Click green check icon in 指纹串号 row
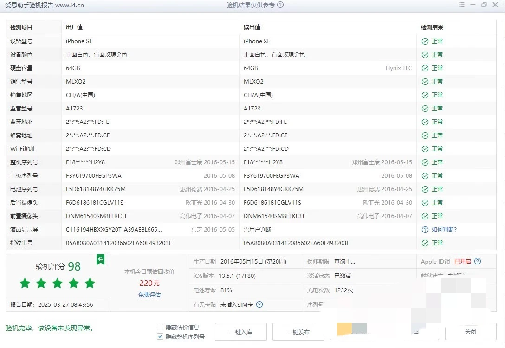 425,243
